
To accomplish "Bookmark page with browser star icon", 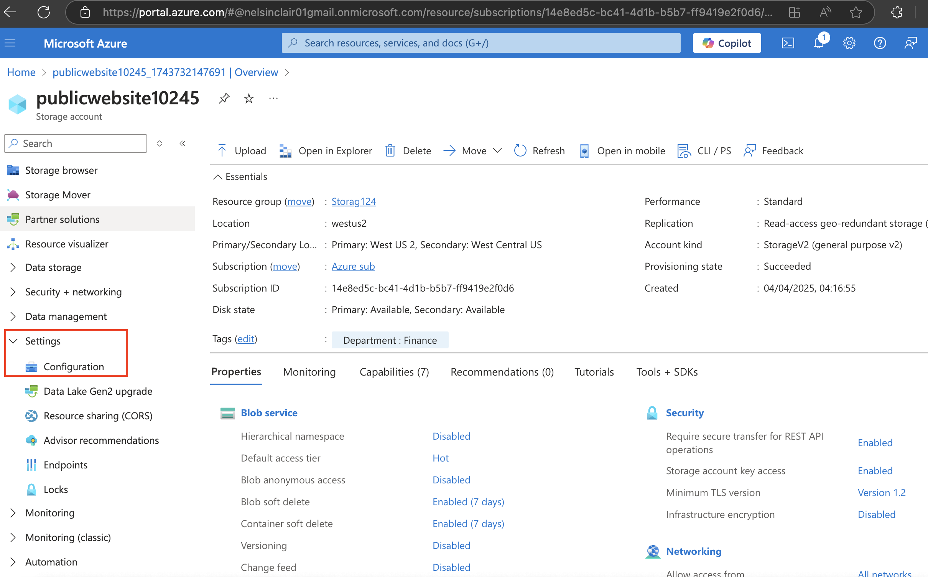I will [x=856, y=12].
